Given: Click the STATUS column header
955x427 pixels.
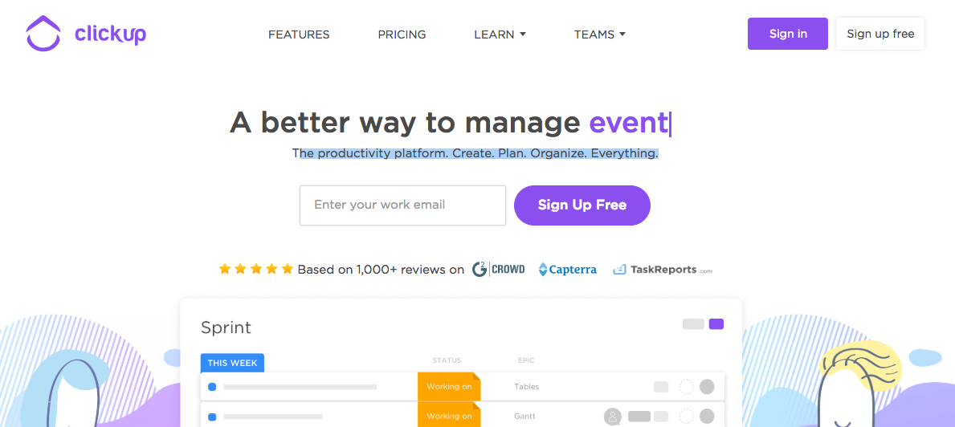Looking at the screenshot, I should (x=447, y=360).
